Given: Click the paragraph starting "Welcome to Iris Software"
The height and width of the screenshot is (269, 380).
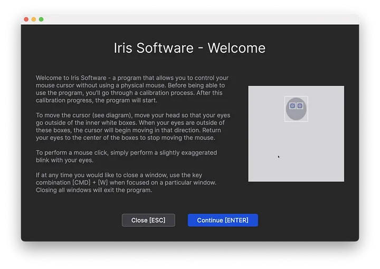Looking at the screenshot, I should [132, 89].
